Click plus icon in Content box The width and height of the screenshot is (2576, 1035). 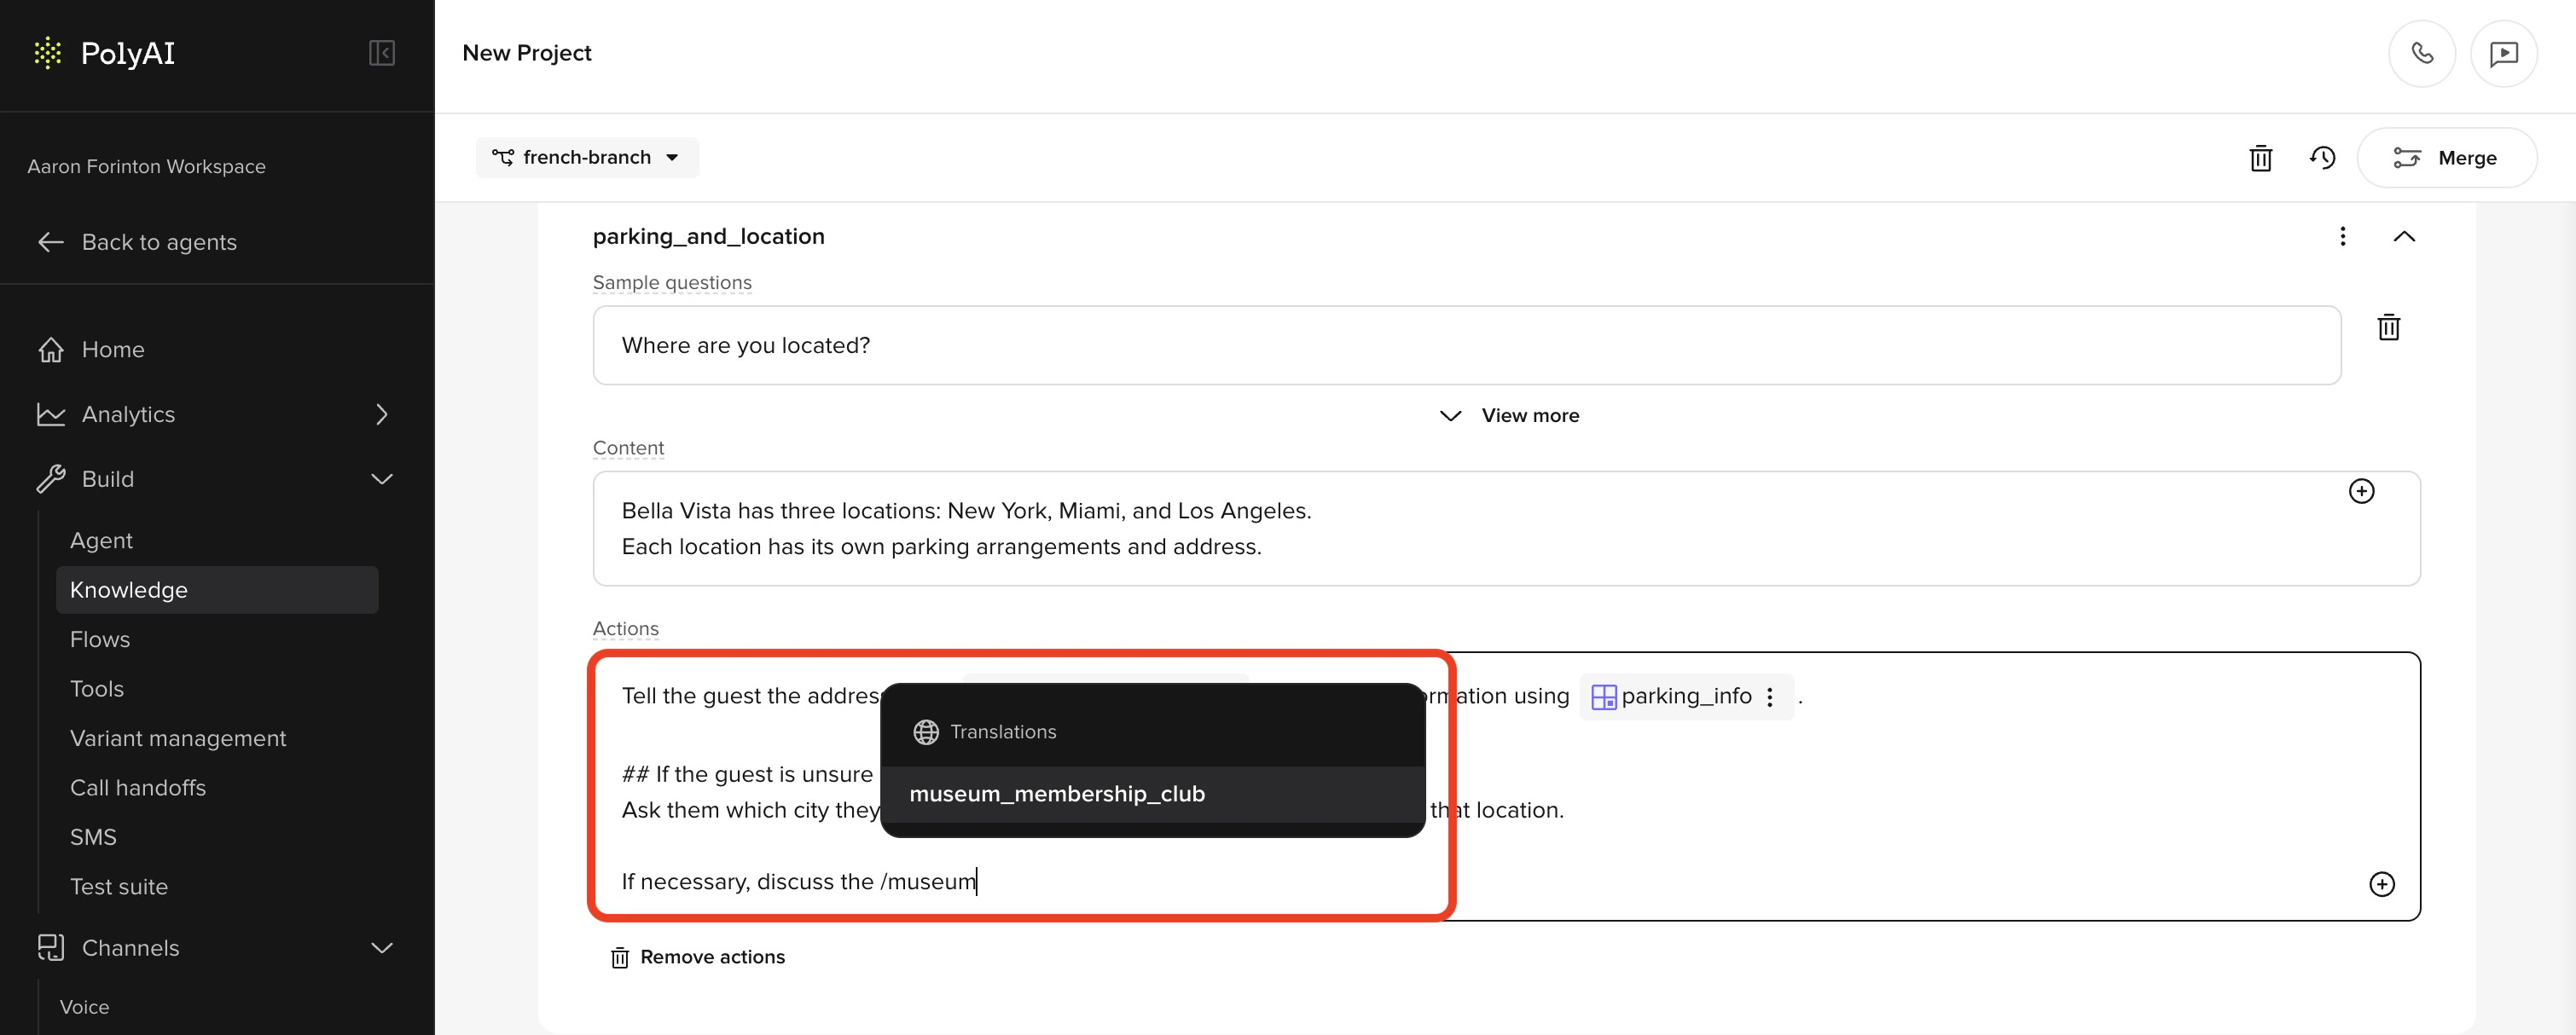[x=2361, y=492]
